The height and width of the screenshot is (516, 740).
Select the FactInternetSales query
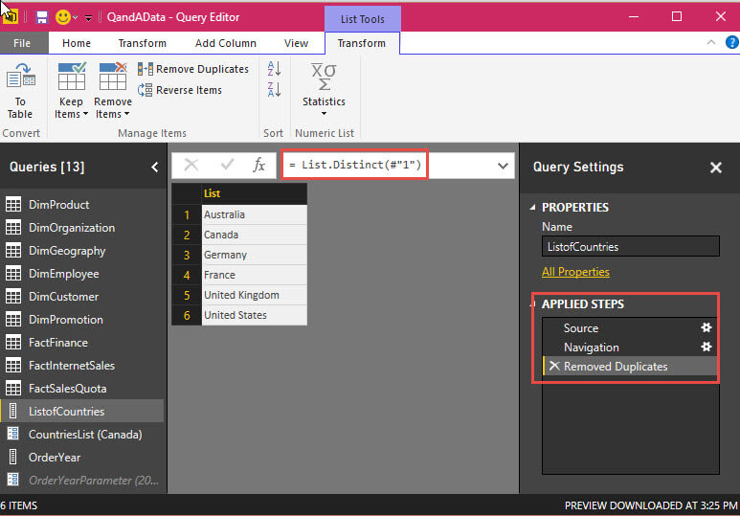71,366
